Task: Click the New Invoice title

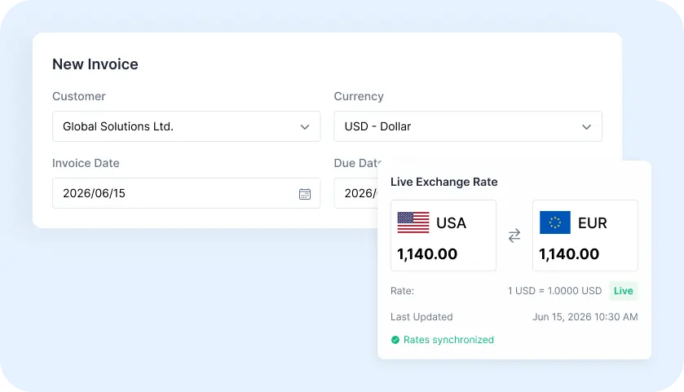Action: pyautogui.click(x=95, y=64)
